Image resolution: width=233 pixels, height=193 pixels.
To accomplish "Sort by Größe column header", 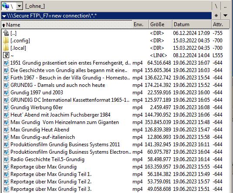I will pos(160,24).
